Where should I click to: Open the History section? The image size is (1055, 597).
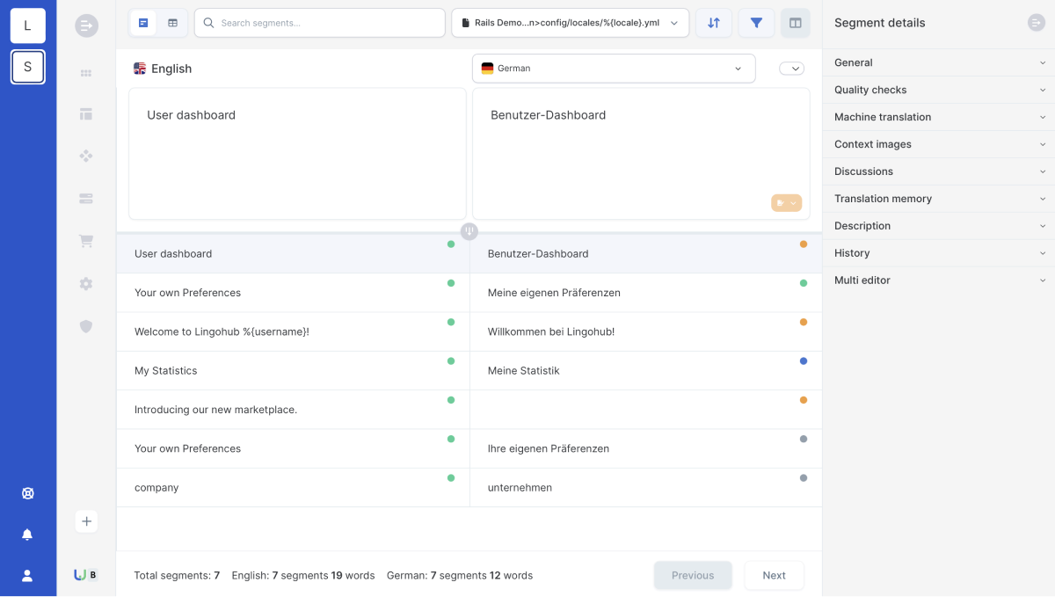pyautogui.click(x=939, y=253)
